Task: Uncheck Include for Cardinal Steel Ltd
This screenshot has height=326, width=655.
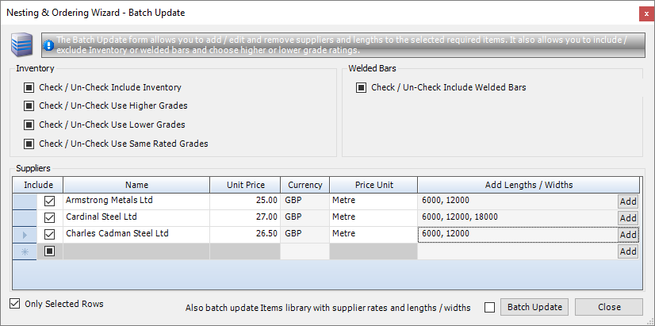Action: point(50,218)
